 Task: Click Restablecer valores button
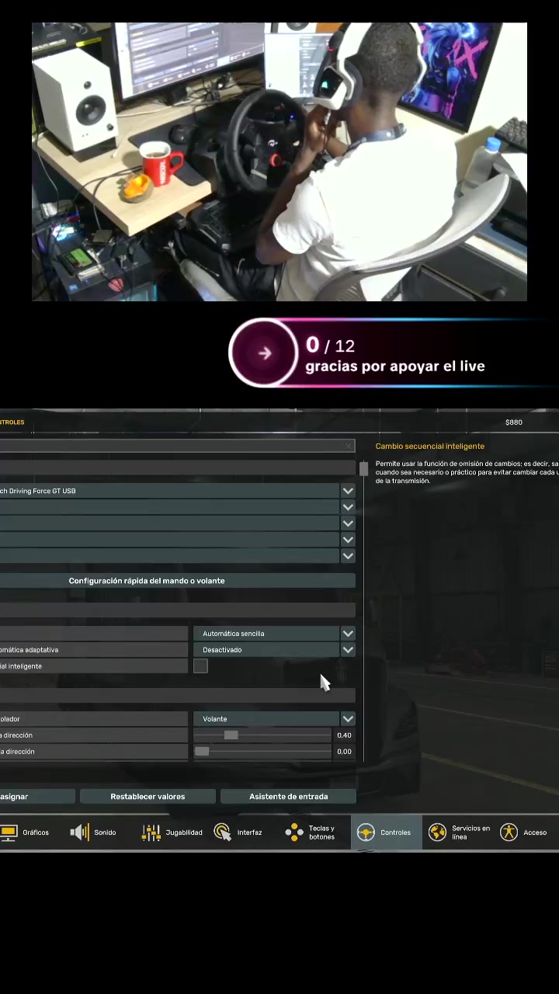coord(148,797)
